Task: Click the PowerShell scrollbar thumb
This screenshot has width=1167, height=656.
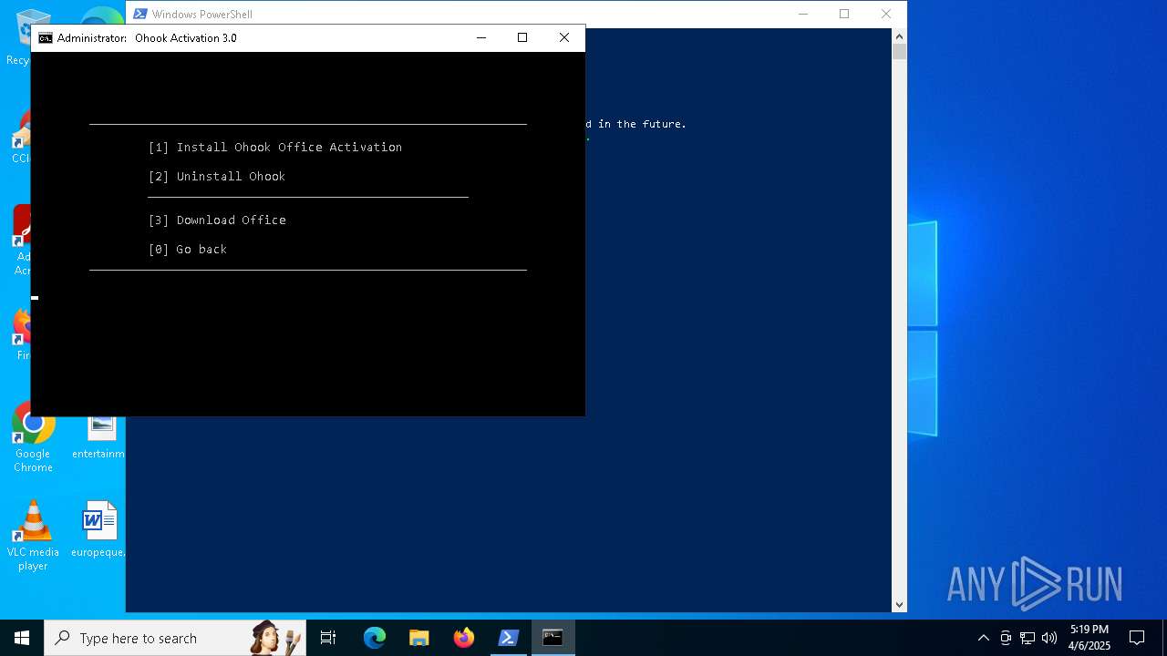Action: [x=899, y=52]
